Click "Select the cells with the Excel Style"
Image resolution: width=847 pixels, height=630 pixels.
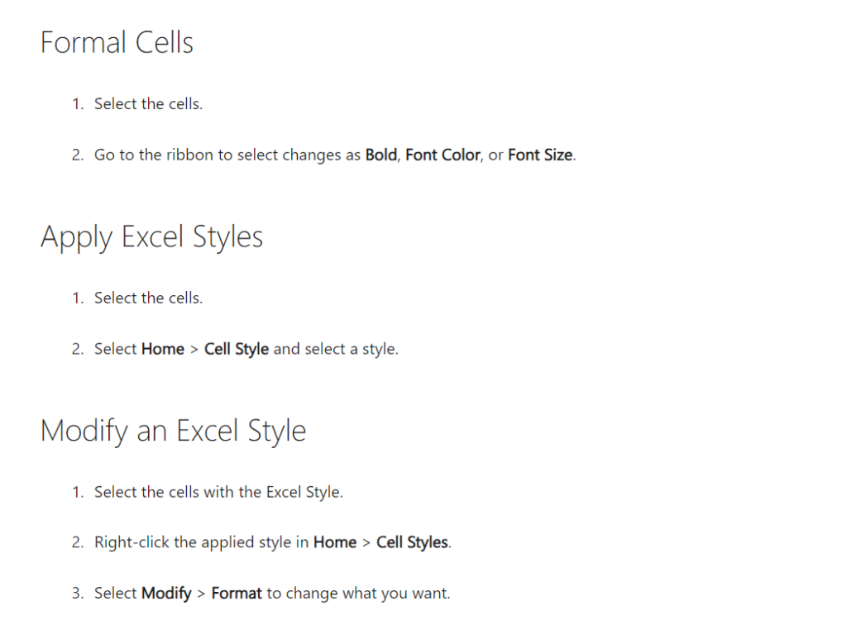click(218, 492)
